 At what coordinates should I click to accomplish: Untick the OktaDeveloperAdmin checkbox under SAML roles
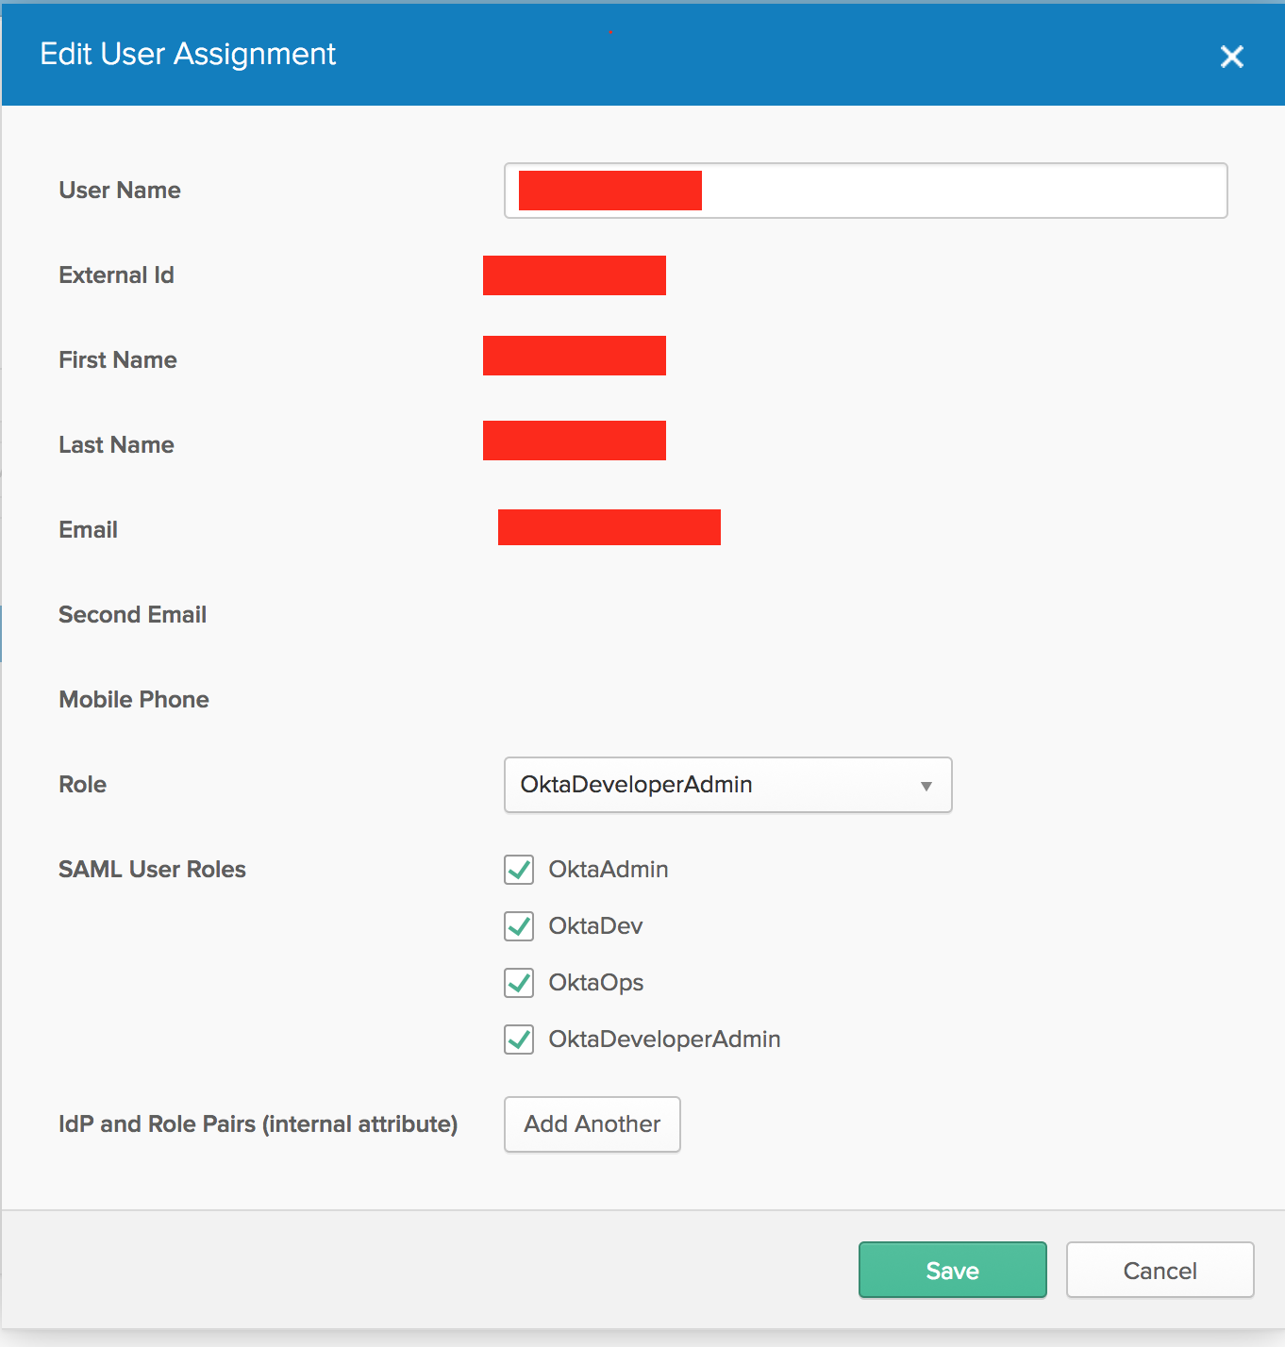(x=519, y=1039)
